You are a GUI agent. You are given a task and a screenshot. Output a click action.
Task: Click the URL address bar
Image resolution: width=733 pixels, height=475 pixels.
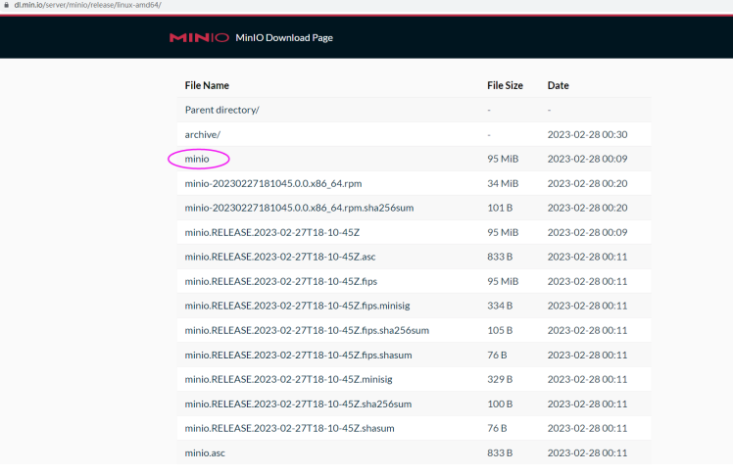(x=88, y=5)
